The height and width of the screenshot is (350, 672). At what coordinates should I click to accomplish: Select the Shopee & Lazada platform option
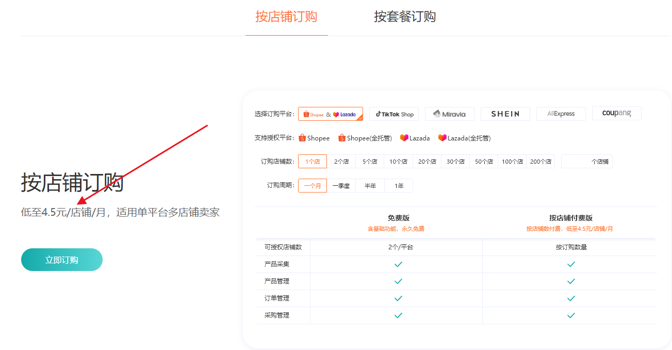330,114
